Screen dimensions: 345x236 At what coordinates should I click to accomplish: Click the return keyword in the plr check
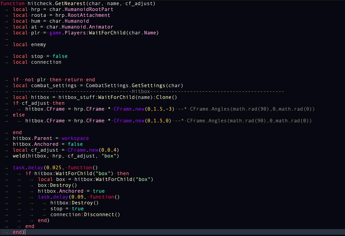click(x=73, y=80)
